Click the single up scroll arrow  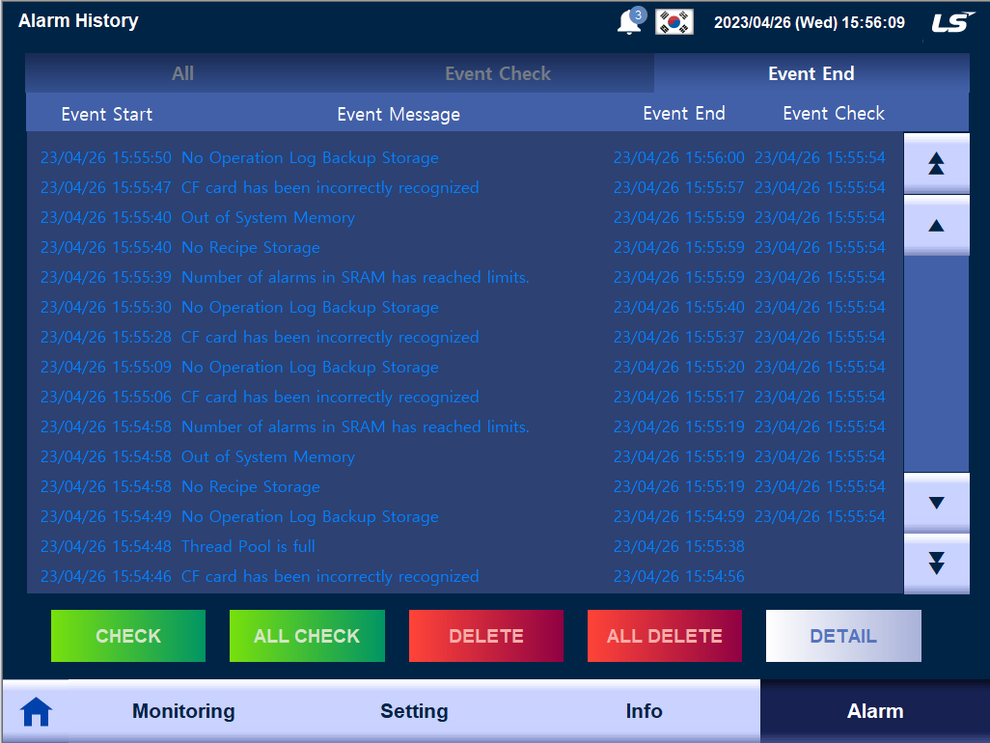[936, 226]
